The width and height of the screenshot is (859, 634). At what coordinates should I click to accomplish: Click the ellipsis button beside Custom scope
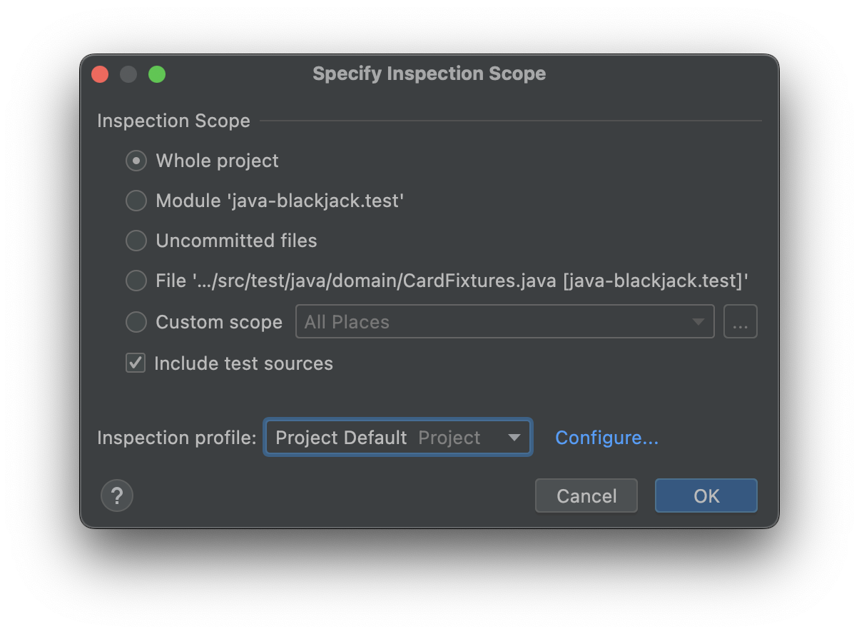pyautogui.click(x=740, y=322)
